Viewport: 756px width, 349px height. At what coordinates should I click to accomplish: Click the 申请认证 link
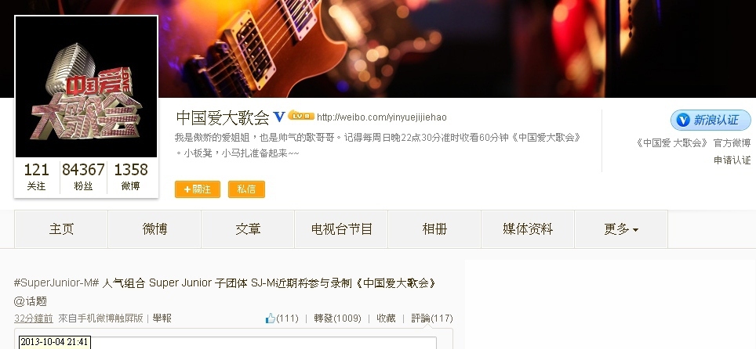pos(732,160)
